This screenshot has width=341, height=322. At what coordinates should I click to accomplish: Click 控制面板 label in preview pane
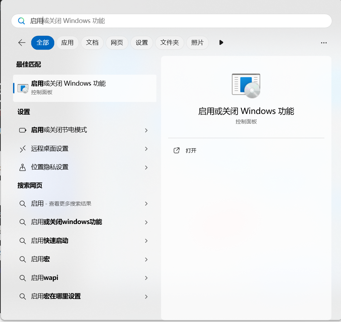(246, 122)
